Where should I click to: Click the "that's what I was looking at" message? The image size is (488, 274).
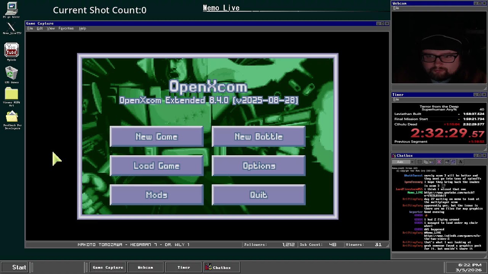click(448, 242)
